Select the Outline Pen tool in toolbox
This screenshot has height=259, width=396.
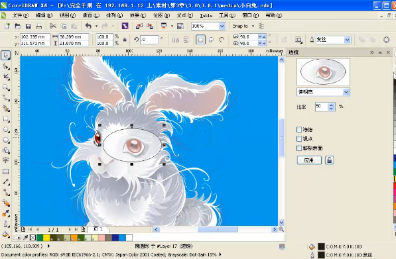click(x=6, y=224)
